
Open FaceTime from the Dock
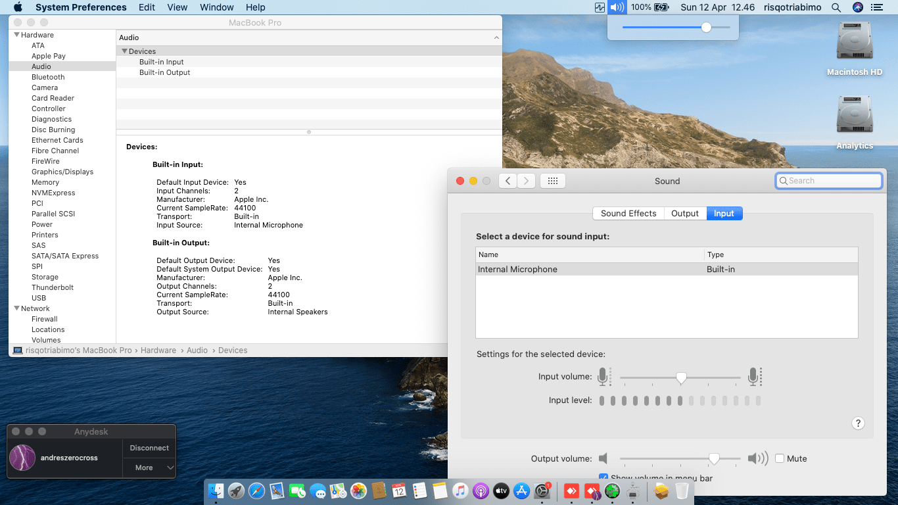(297, 491)
